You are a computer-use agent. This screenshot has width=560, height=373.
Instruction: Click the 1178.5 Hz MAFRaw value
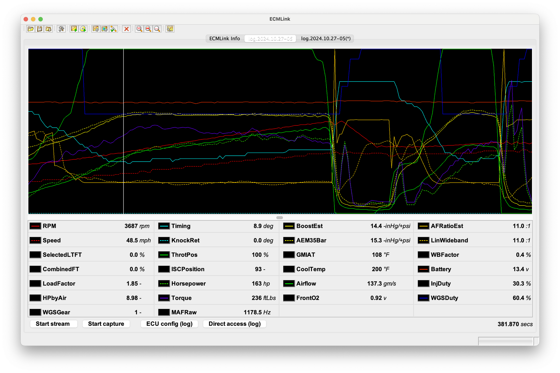(257, 312)
